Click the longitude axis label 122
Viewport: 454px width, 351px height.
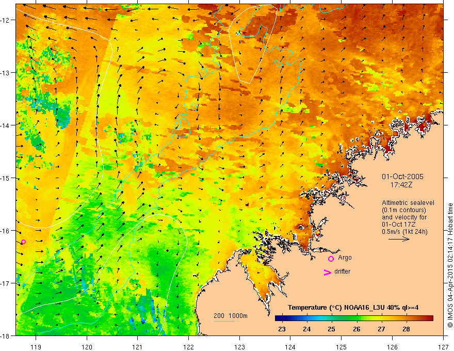pyautogui.click(x=188, y=347)
